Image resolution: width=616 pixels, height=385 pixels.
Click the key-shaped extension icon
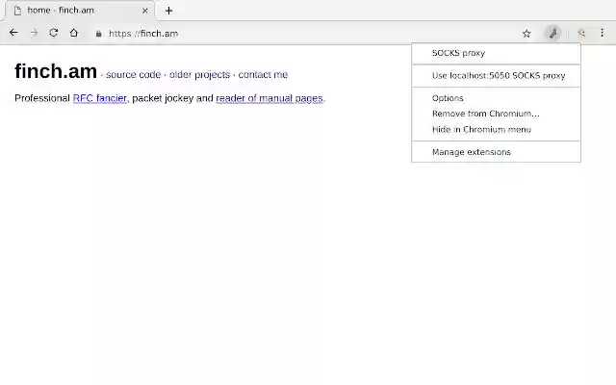click(x=581, y=34)
